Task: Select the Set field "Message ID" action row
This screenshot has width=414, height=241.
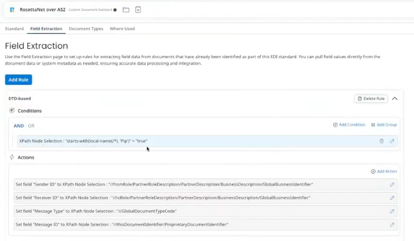Action: coord(206,225)
